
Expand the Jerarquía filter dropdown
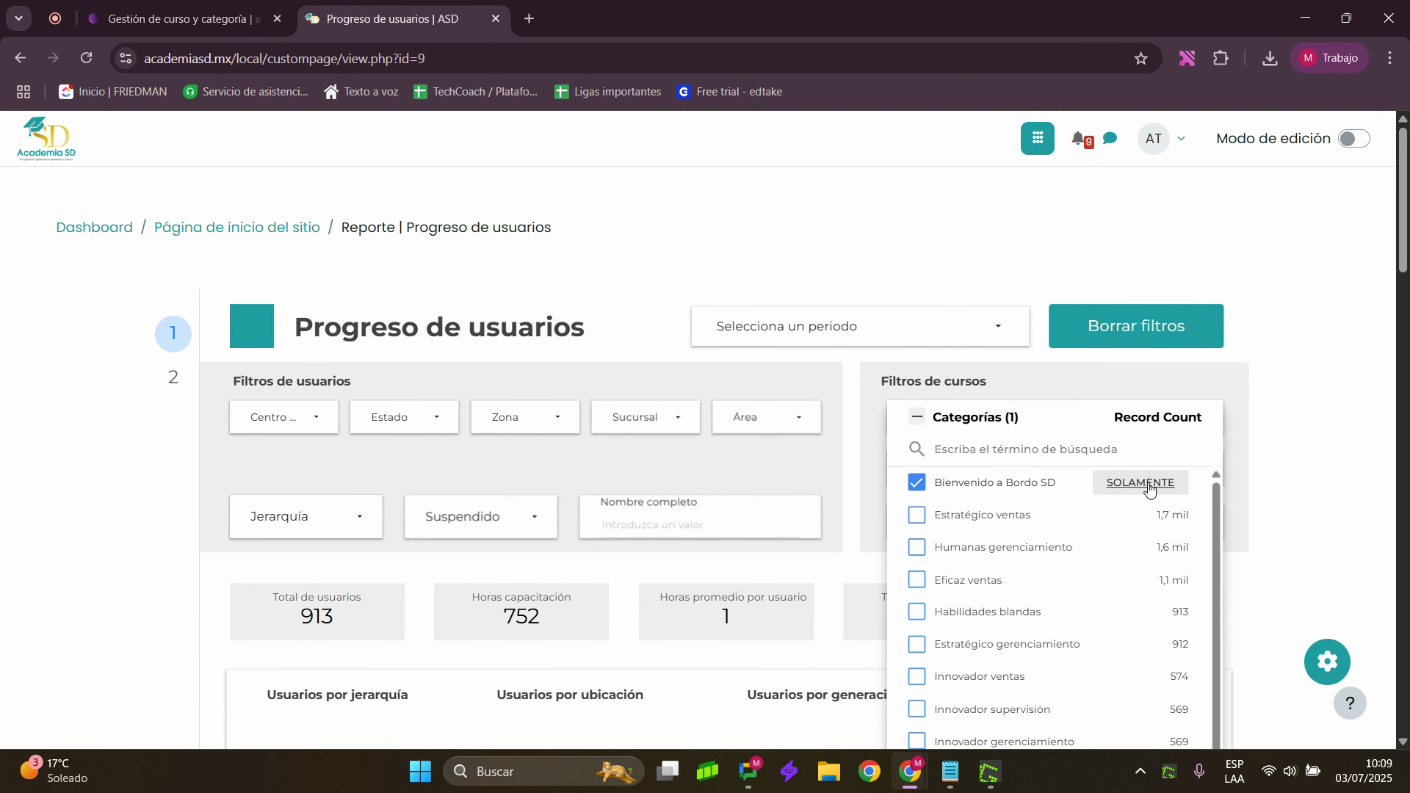305,517
